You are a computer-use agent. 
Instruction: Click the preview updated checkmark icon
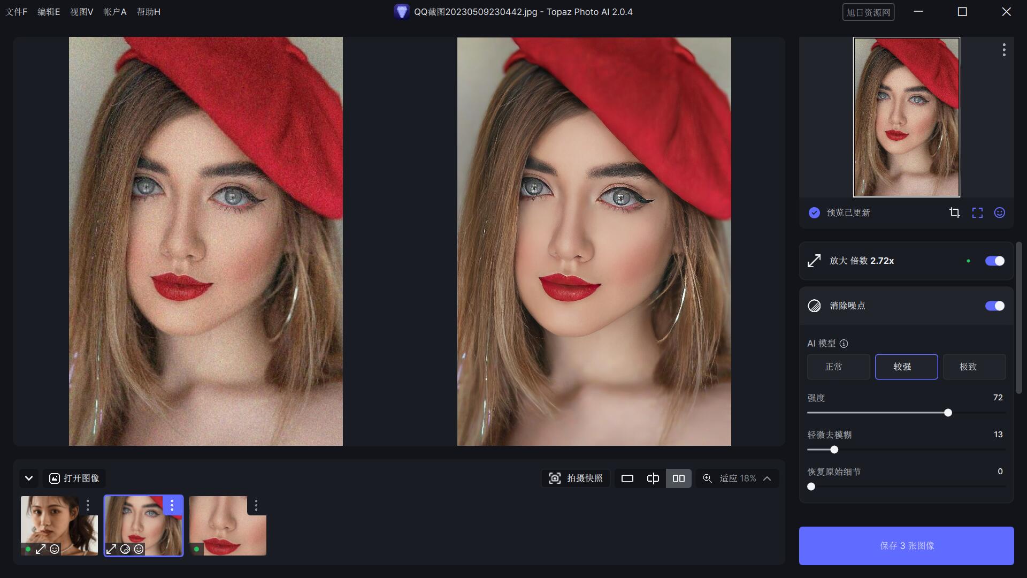[814, 212]
